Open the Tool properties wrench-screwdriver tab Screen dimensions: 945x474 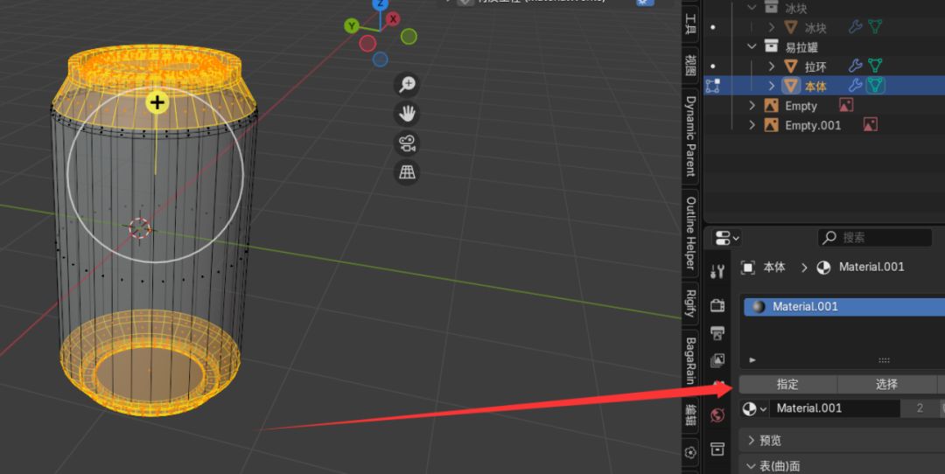tap(717, 272)
